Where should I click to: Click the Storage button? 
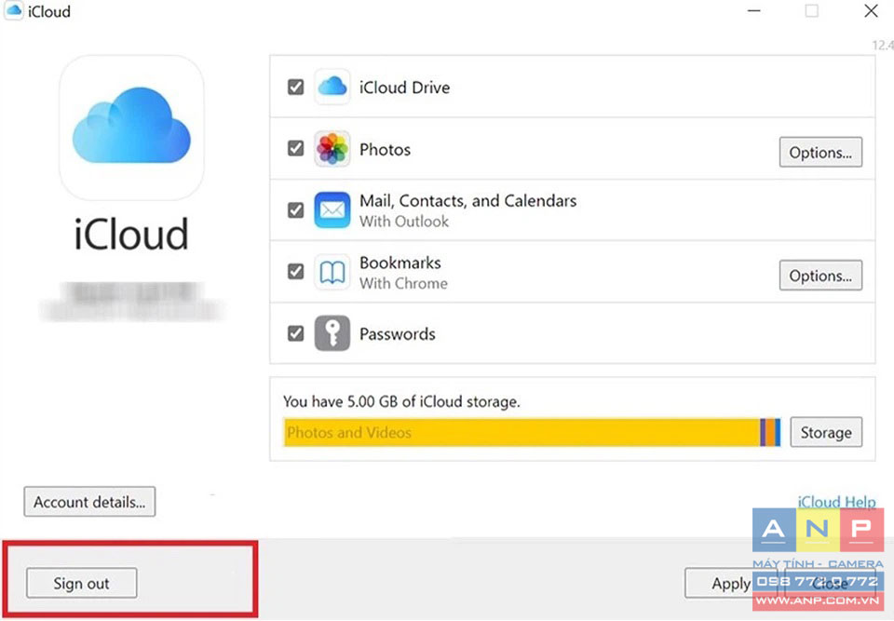click(x=826, y=432)
